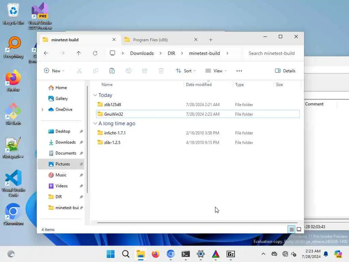Close the Program Files (x86) tab

196,40
